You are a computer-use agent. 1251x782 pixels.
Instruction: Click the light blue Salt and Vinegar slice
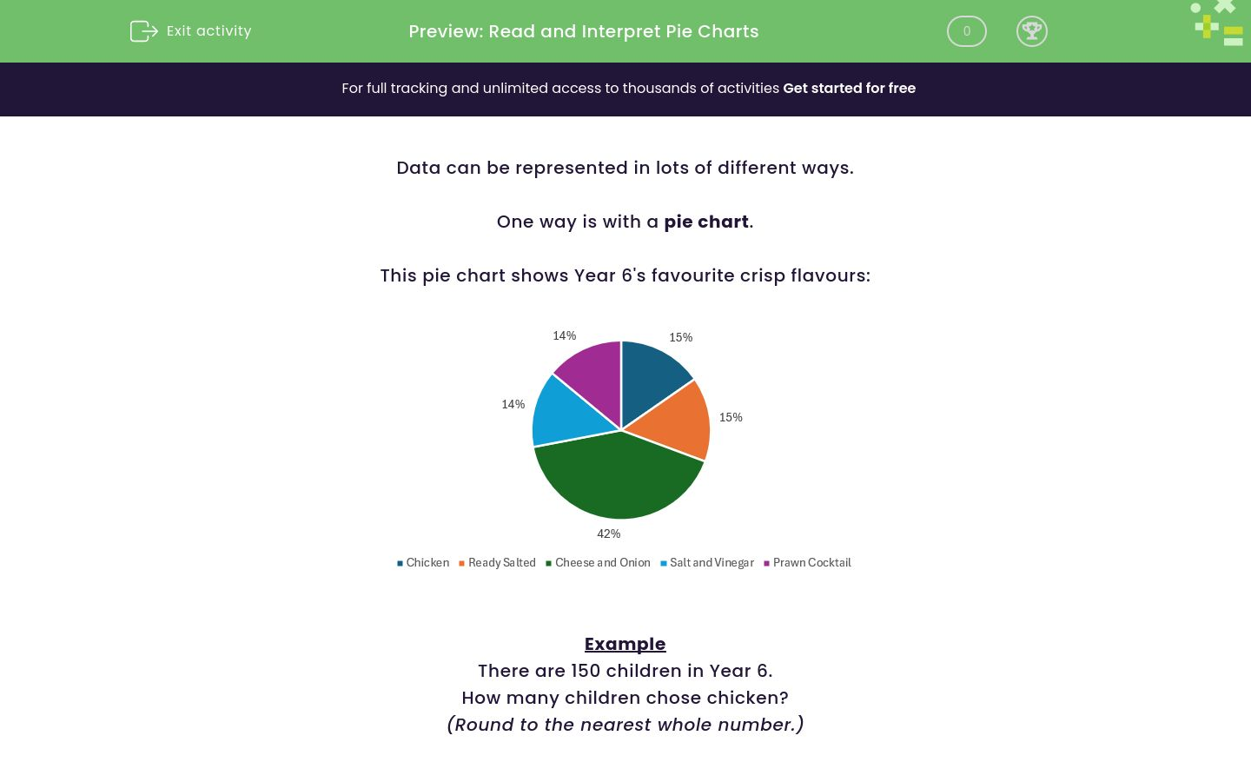565,408
